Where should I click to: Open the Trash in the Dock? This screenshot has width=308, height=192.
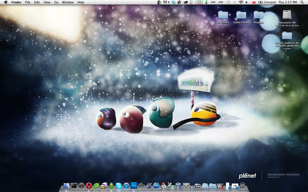pos(242,186)
